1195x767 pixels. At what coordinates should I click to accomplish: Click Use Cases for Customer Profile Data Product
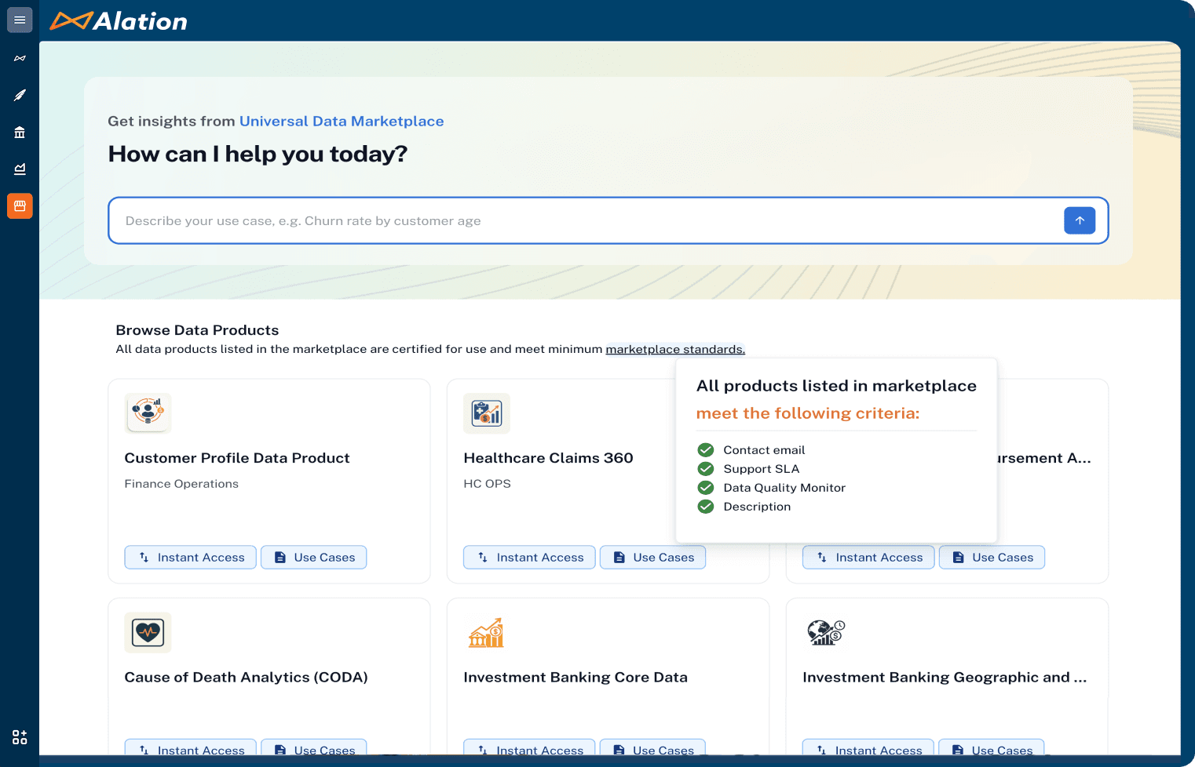tap(313, 557)
